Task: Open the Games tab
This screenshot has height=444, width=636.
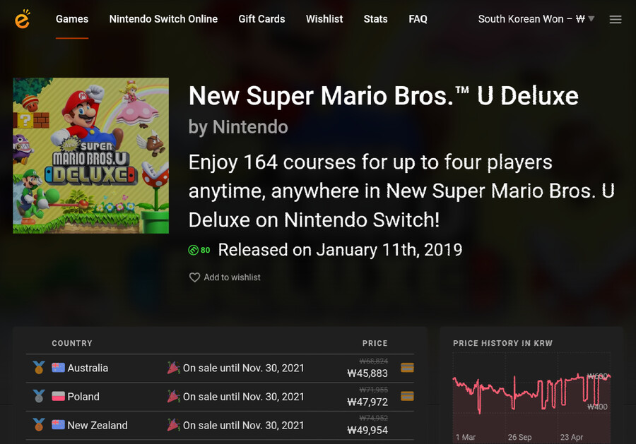Action: [72, 19]
